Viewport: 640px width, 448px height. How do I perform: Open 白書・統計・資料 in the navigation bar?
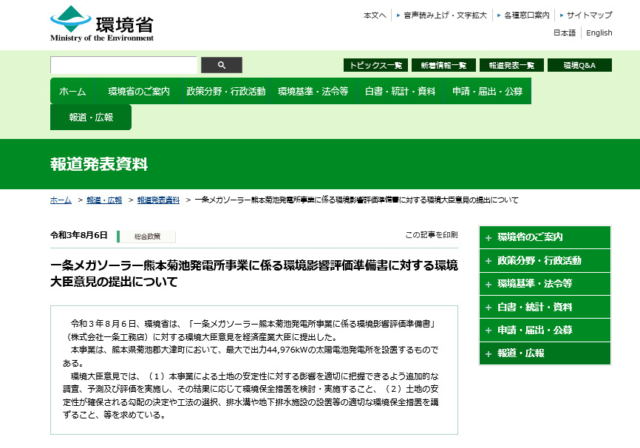(x=400, y=92)
